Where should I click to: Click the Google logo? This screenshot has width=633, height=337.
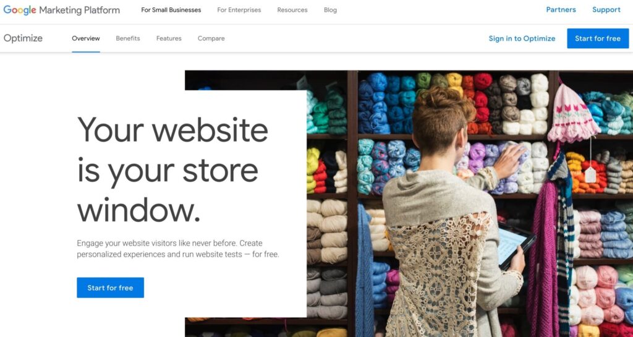pyautogui.click(x=20, y=10)
